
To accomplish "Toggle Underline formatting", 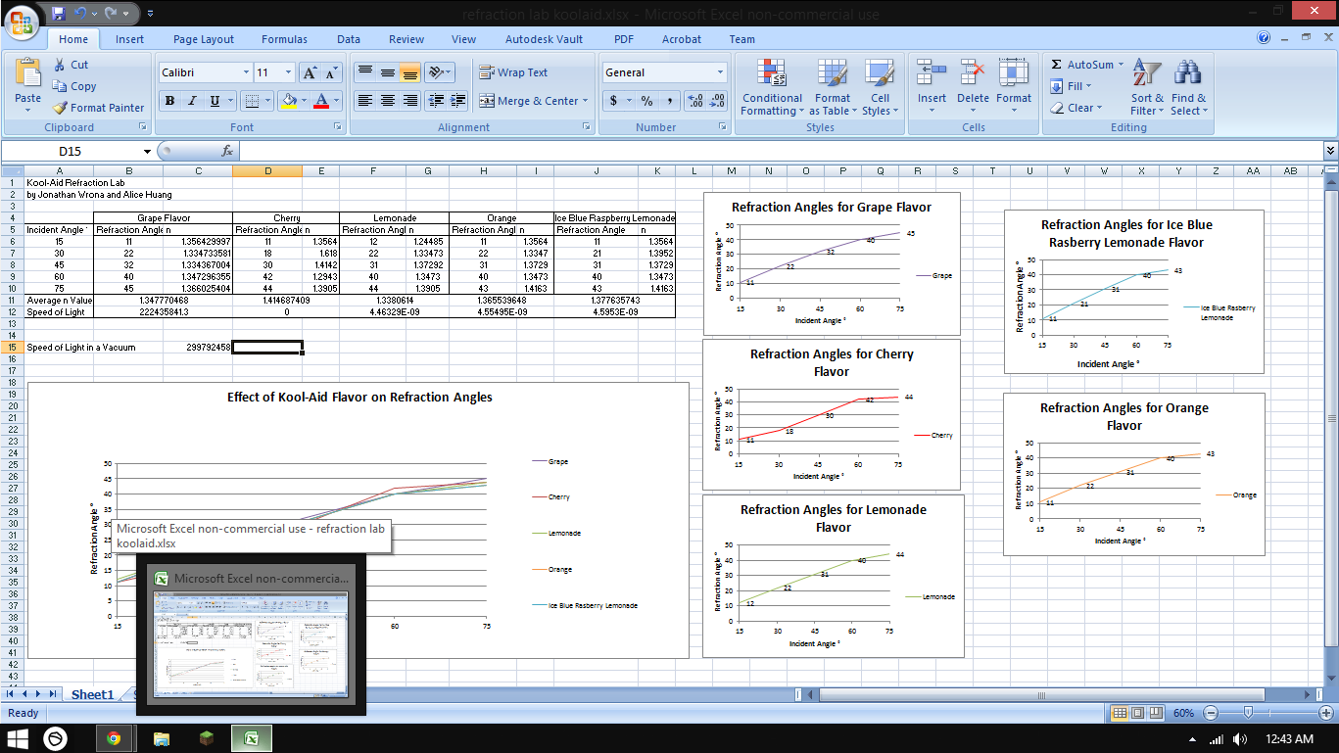I will pyautogui.click(x=215, y=101).
